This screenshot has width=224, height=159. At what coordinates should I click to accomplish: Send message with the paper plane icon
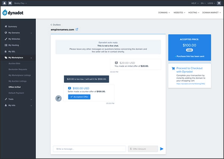tap(162, 149)
